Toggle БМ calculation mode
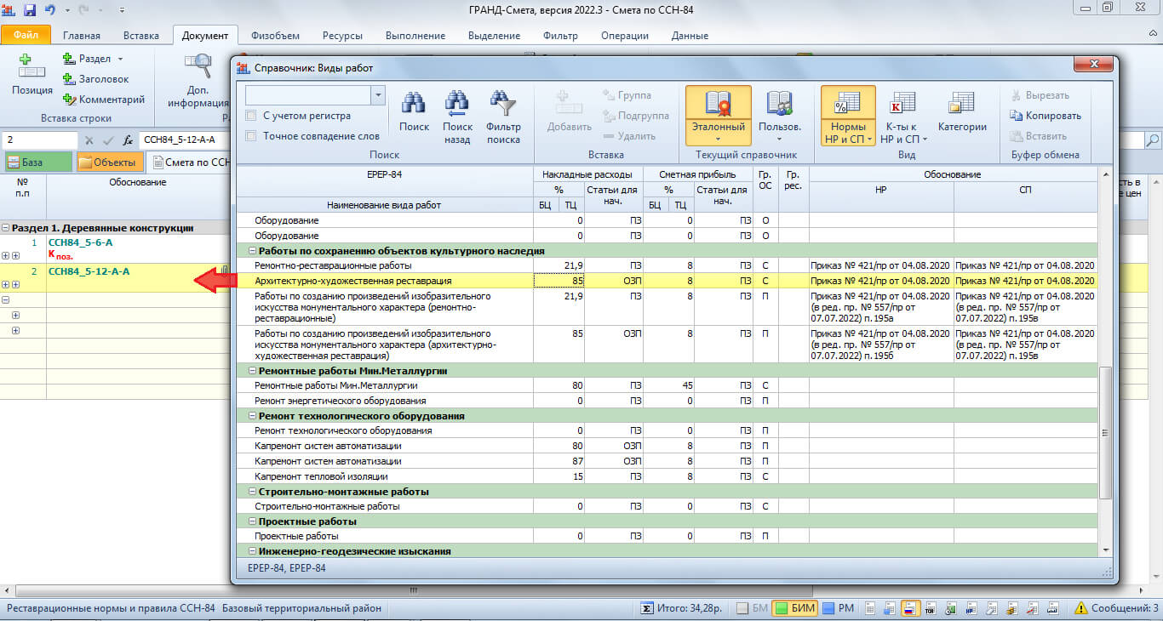1163x621 pixels. (x=752, y=608)
